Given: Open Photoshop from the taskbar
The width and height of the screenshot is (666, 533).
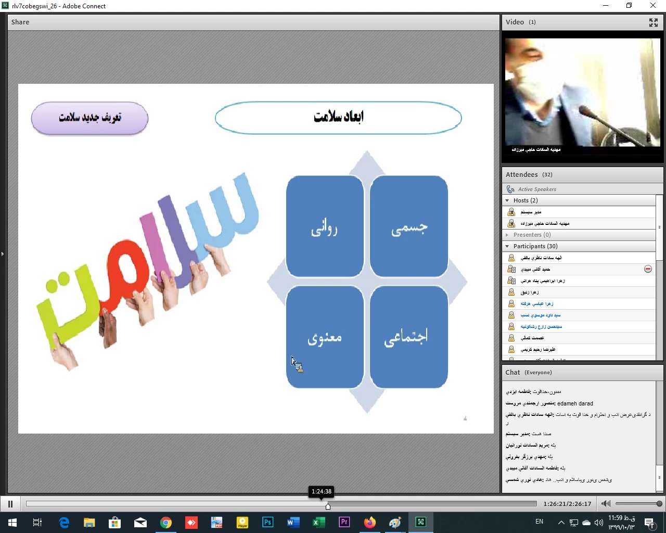Looking at the screenshot, I should coord(267,523).
